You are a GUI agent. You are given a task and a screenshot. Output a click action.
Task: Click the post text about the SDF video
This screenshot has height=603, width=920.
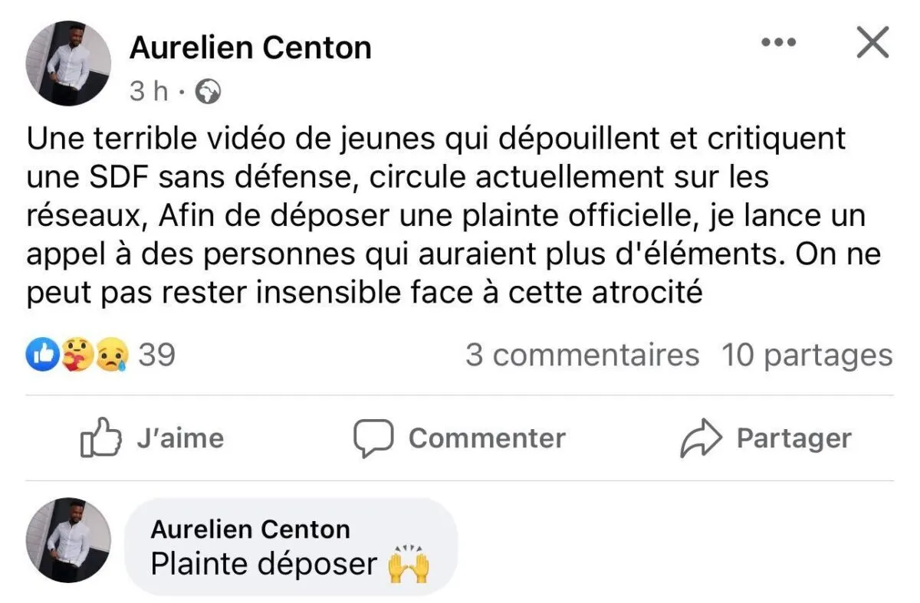(x=445, y=217)
